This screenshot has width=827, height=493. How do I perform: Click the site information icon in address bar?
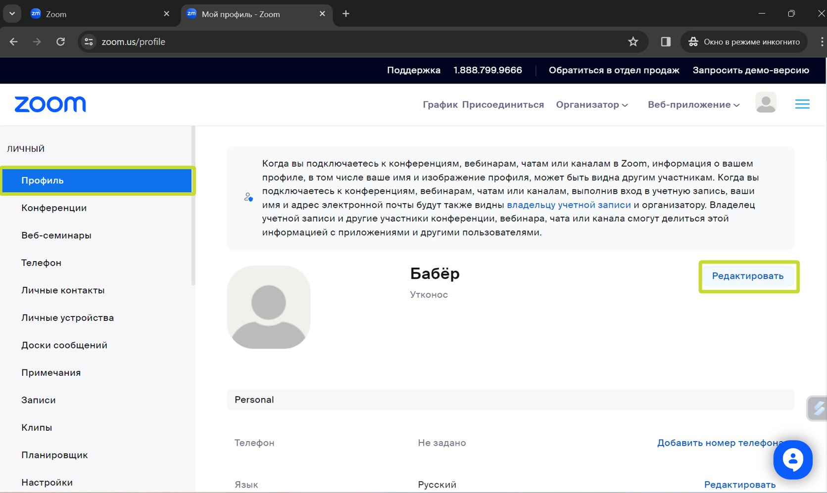tap(89, 42)
